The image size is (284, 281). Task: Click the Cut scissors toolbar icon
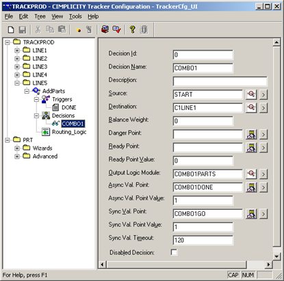click(38, 29)
